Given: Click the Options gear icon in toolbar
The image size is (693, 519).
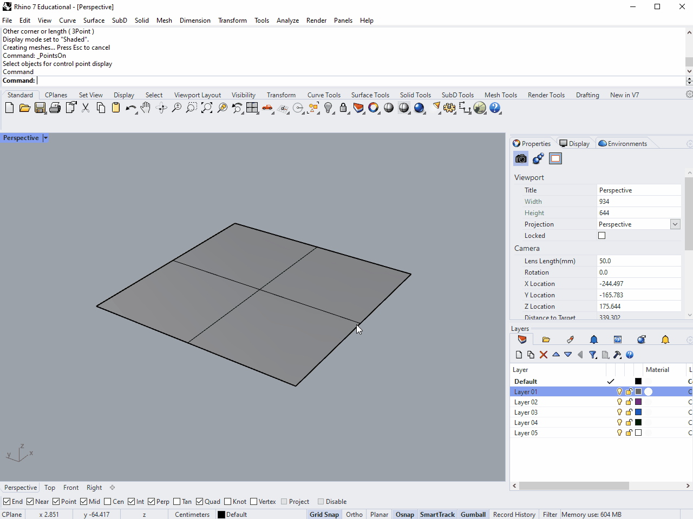Looking at the screenshot, I should (x=449, y=108).
